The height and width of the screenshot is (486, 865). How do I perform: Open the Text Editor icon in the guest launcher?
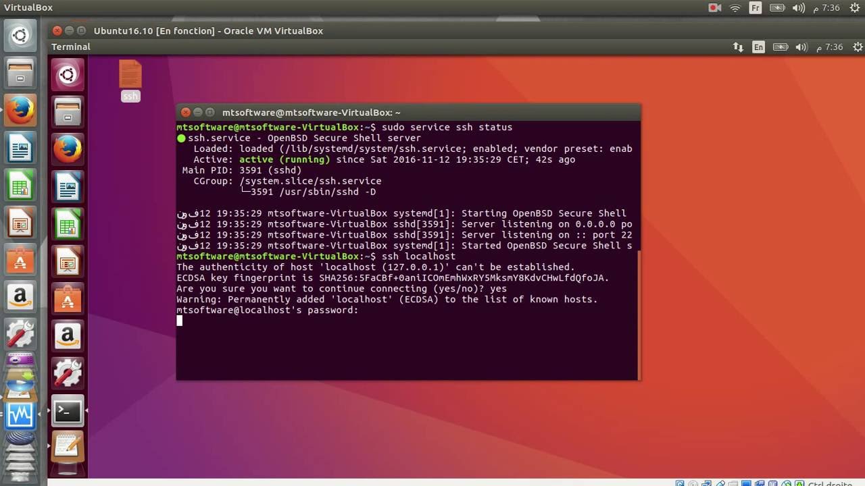pyautogui.click(x=68, y=447)
